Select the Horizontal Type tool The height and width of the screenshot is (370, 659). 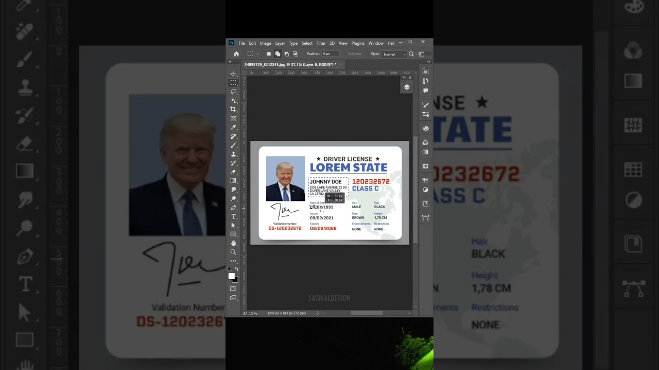pos(233,216)
